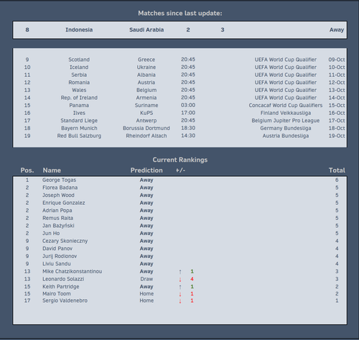The width and height of the screenshot is (359, 340).
Task: Click Bayern Munich in fixture 18
Action: (79, 128)
